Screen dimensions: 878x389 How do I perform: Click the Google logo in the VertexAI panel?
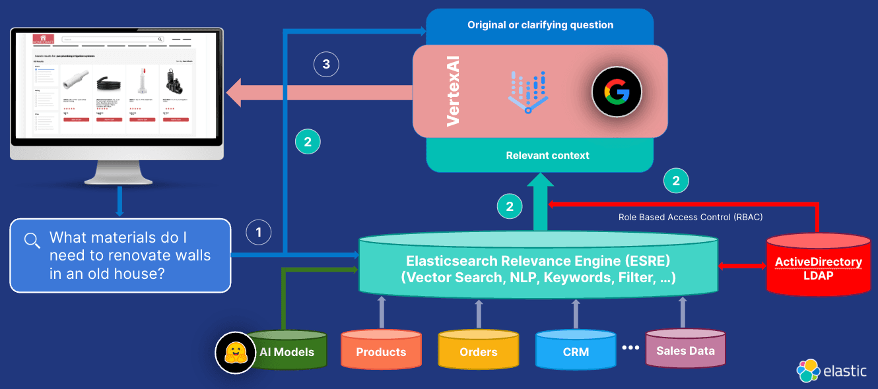tap(617, 92)
